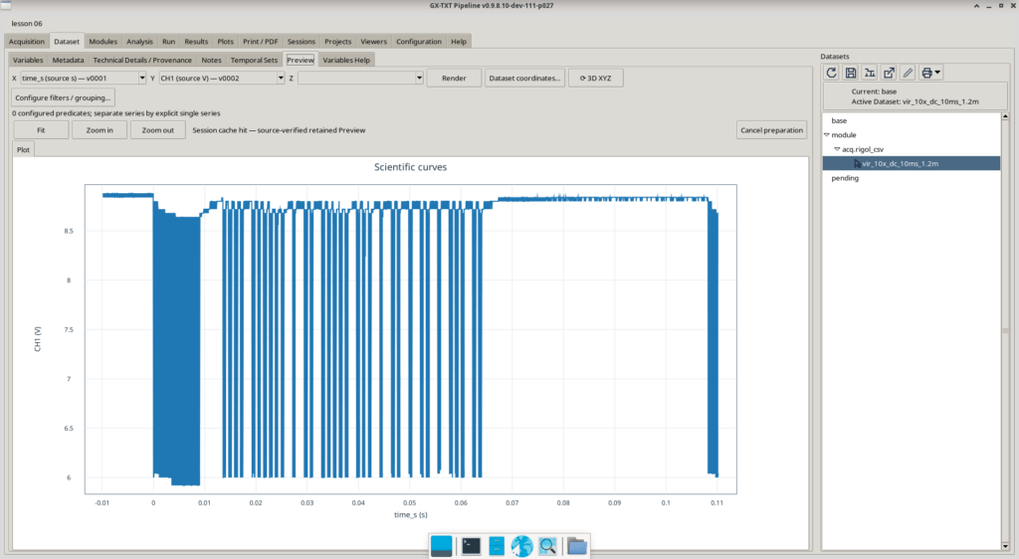The height and width of the screenshot is (559, 1019).
Task: Click the Datasets tree scrollbar up arrow
Action: pos(1005,116)
